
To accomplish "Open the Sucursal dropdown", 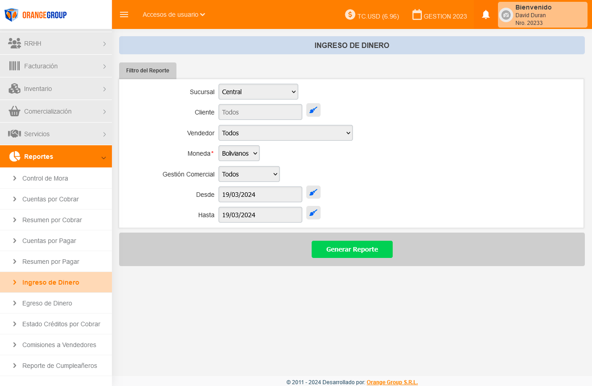I will coord(258,92).
